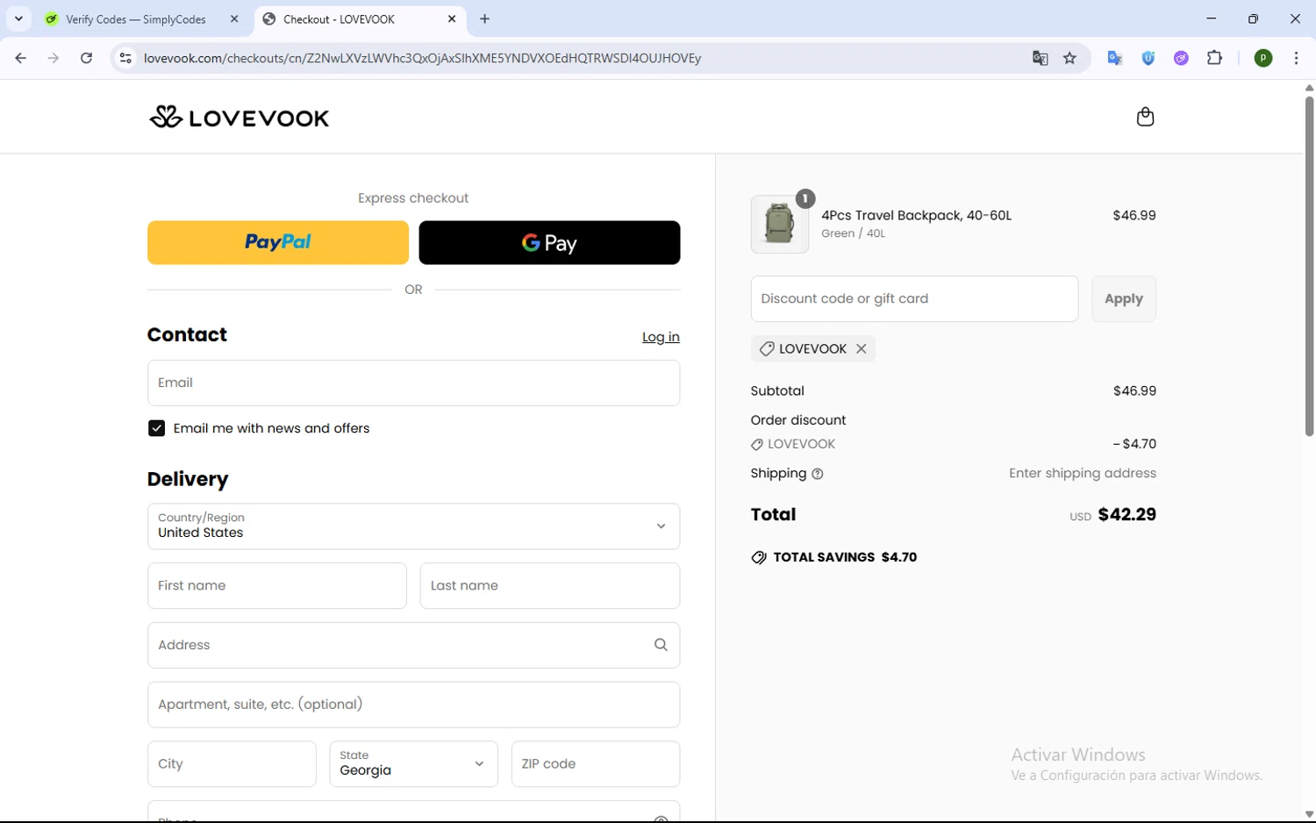
Task: Bookmark this page with the star icon
Action: pyautogui.click(x=1069, y=58)
